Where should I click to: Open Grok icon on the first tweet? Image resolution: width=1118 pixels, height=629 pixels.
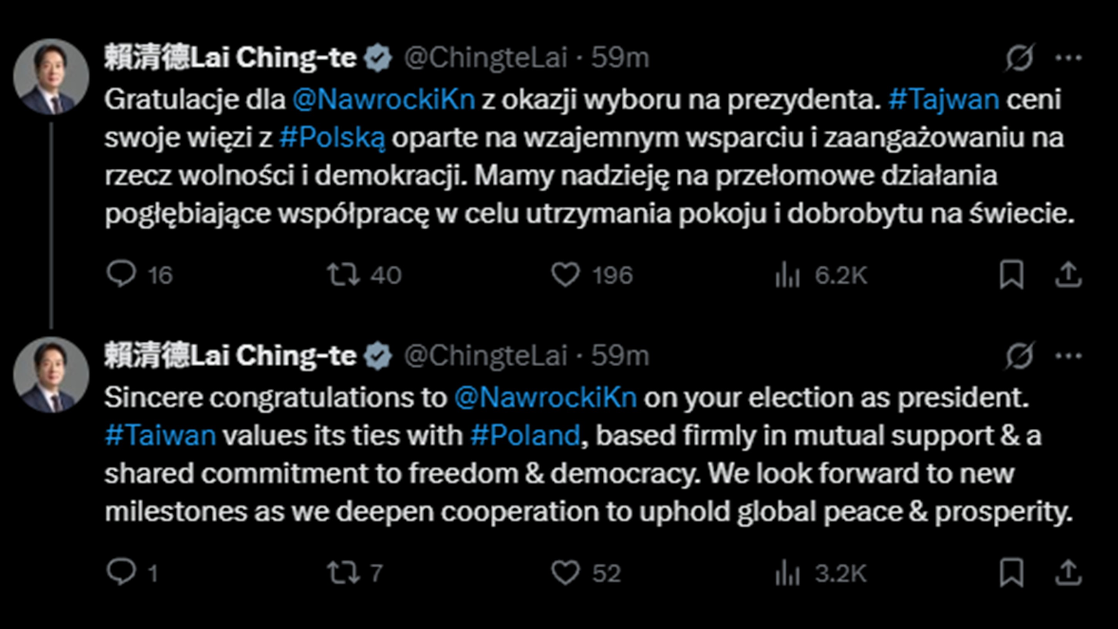tap(1019, 58)
